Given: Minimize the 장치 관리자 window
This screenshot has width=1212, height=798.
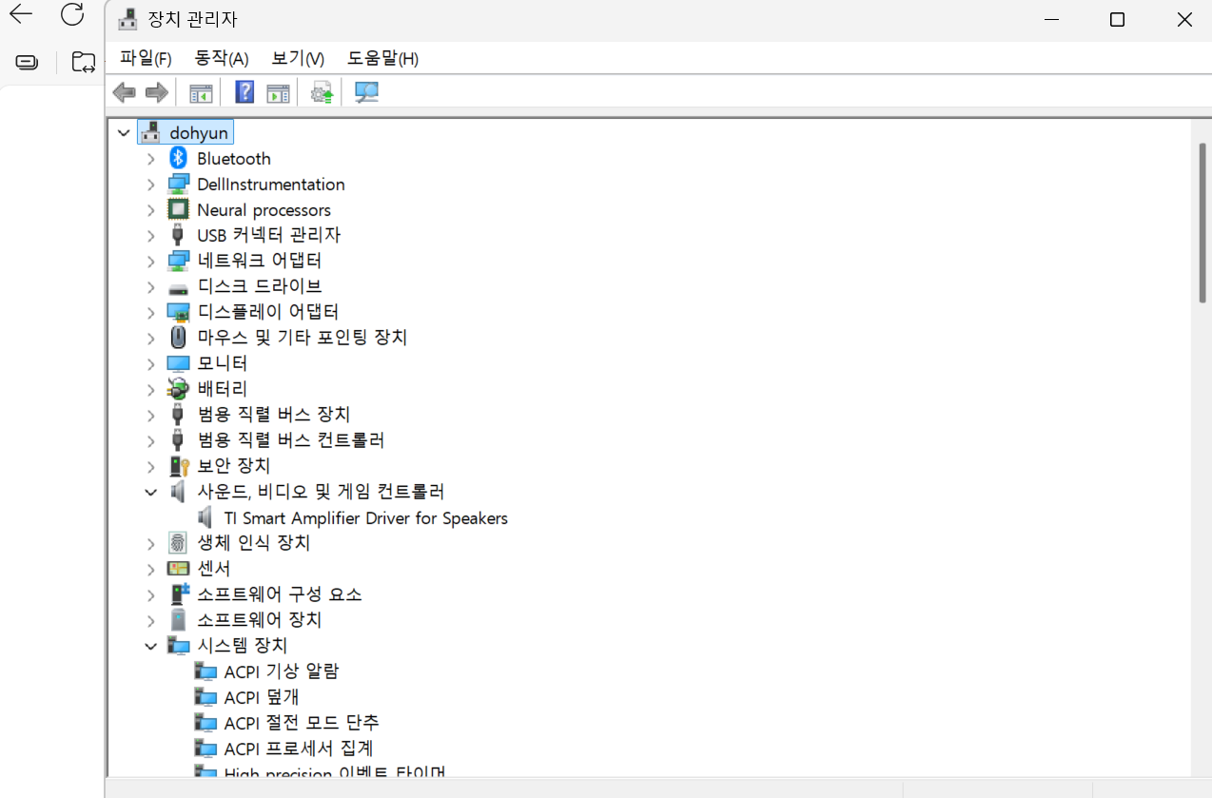Looking at the screenshot, I should [1051, 19].
